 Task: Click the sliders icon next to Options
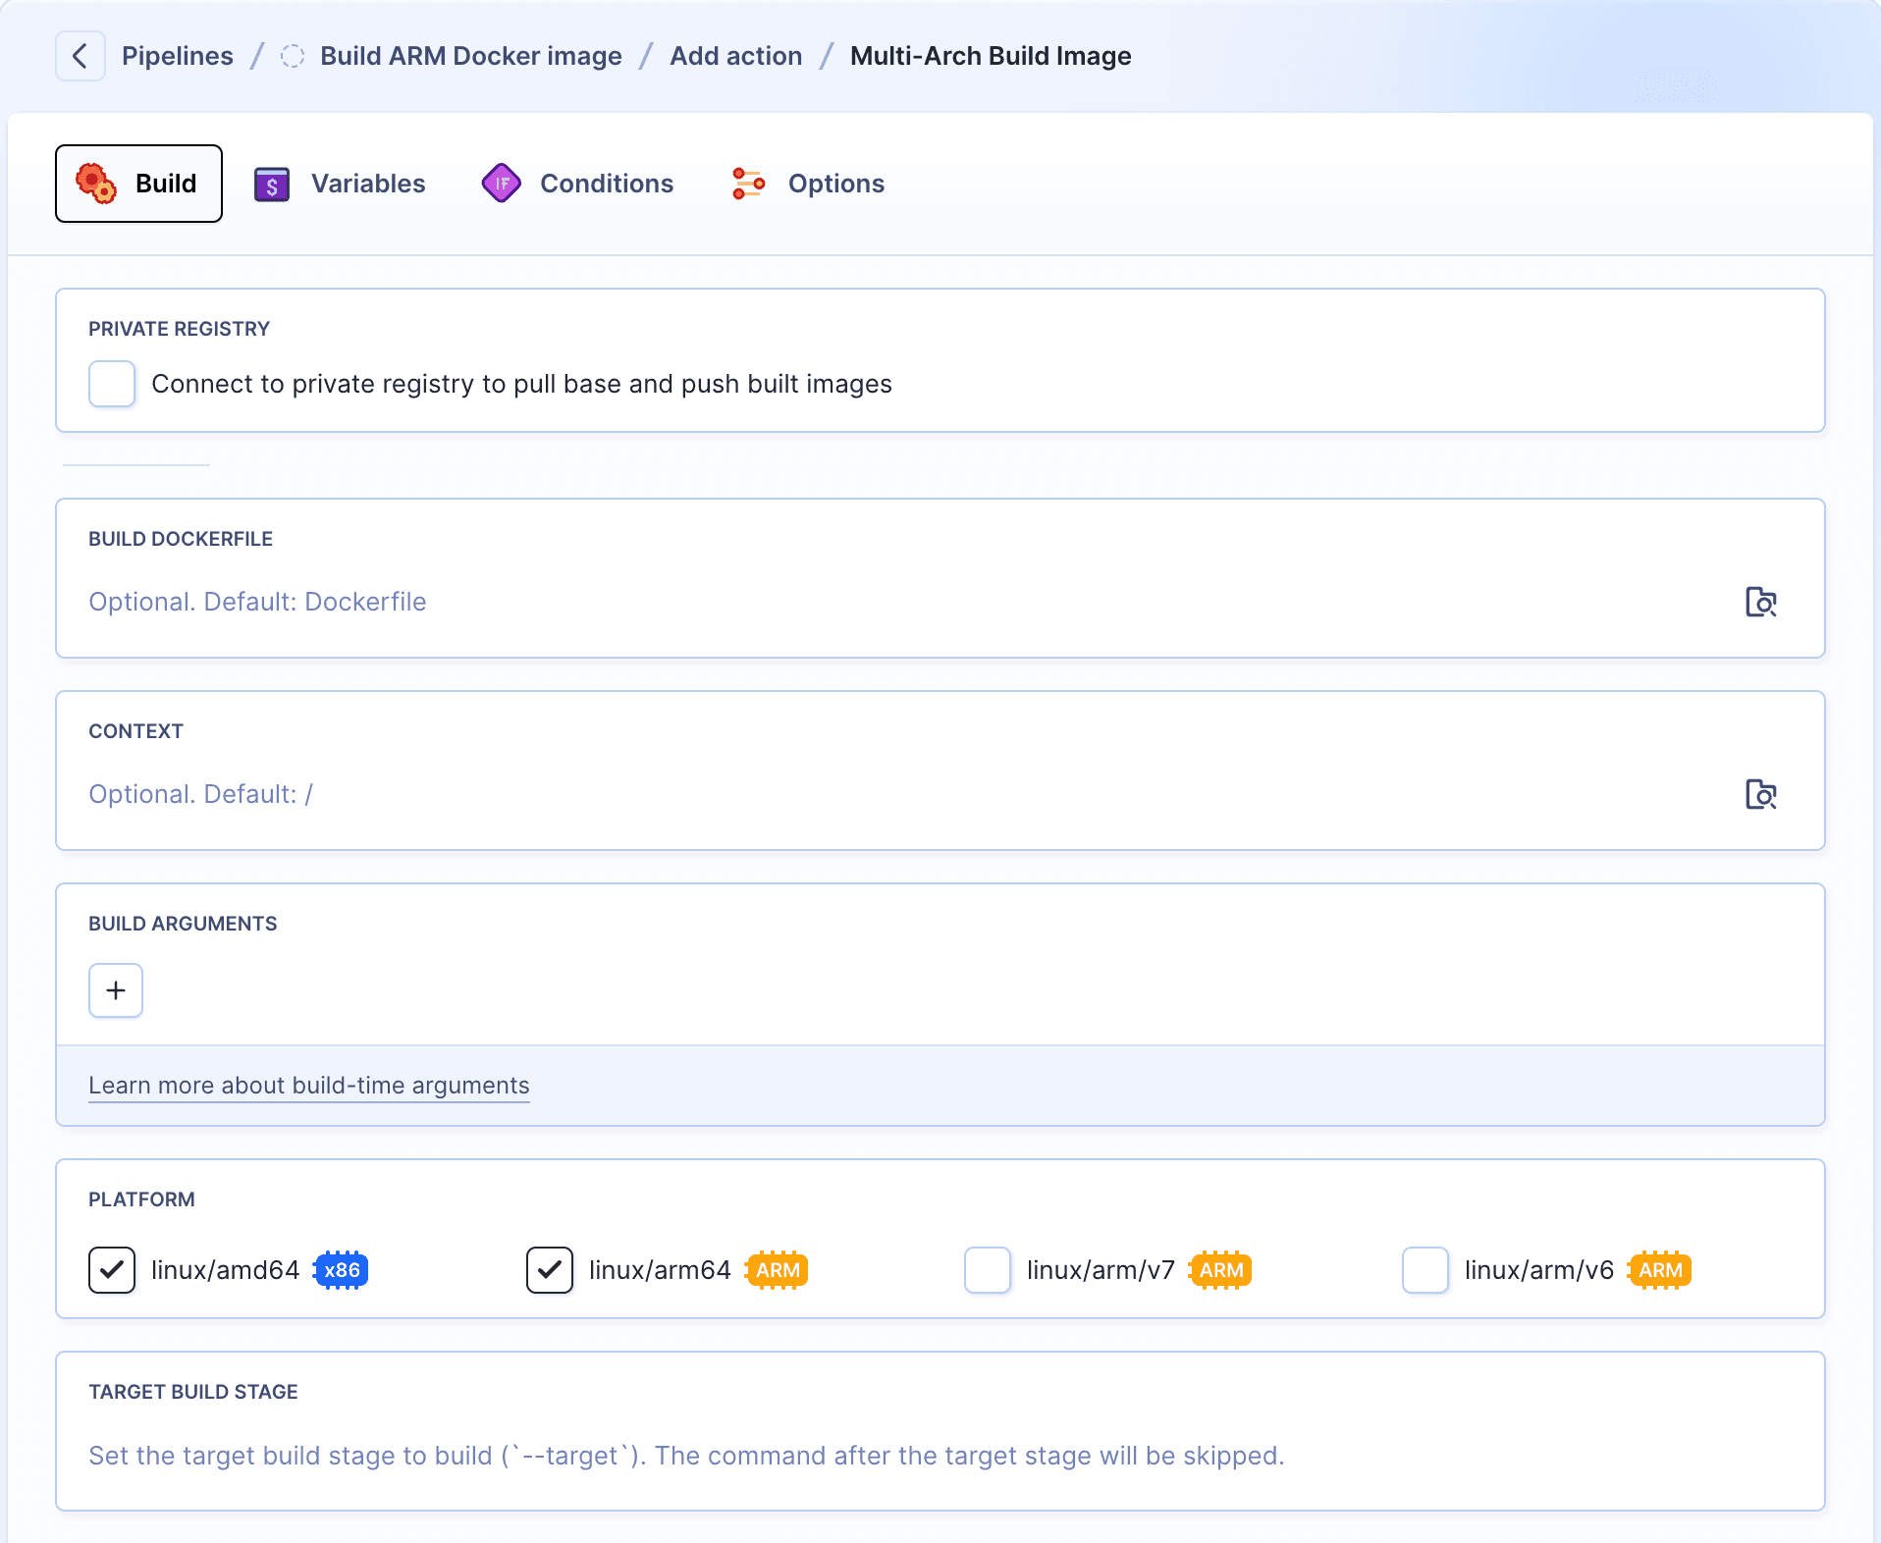(747, 183)
